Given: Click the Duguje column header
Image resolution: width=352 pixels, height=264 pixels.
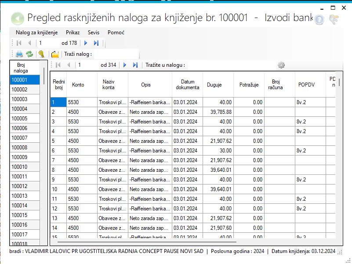Looking at the screenshot, I should 218,85.
